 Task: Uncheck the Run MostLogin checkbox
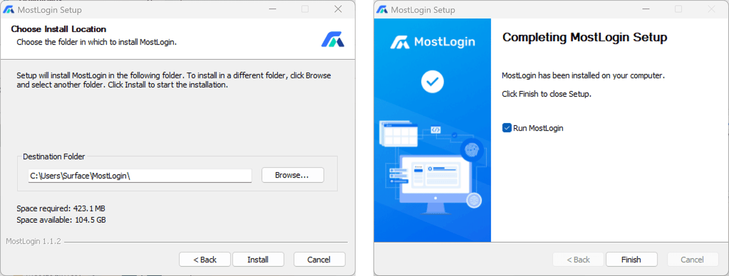[x=506, y=128]
